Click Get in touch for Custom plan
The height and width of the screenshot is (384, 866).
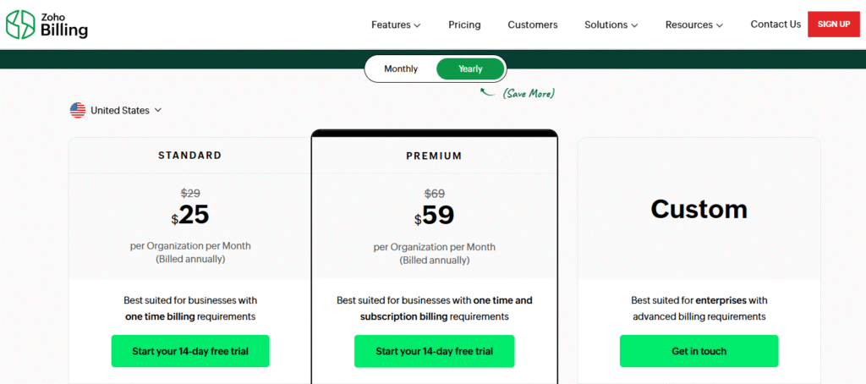pos(699,351)
